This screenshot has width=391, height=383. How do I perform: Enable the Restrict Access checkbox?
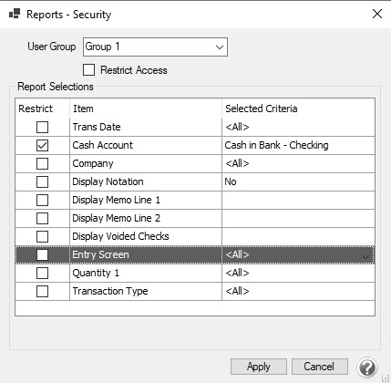88,70
